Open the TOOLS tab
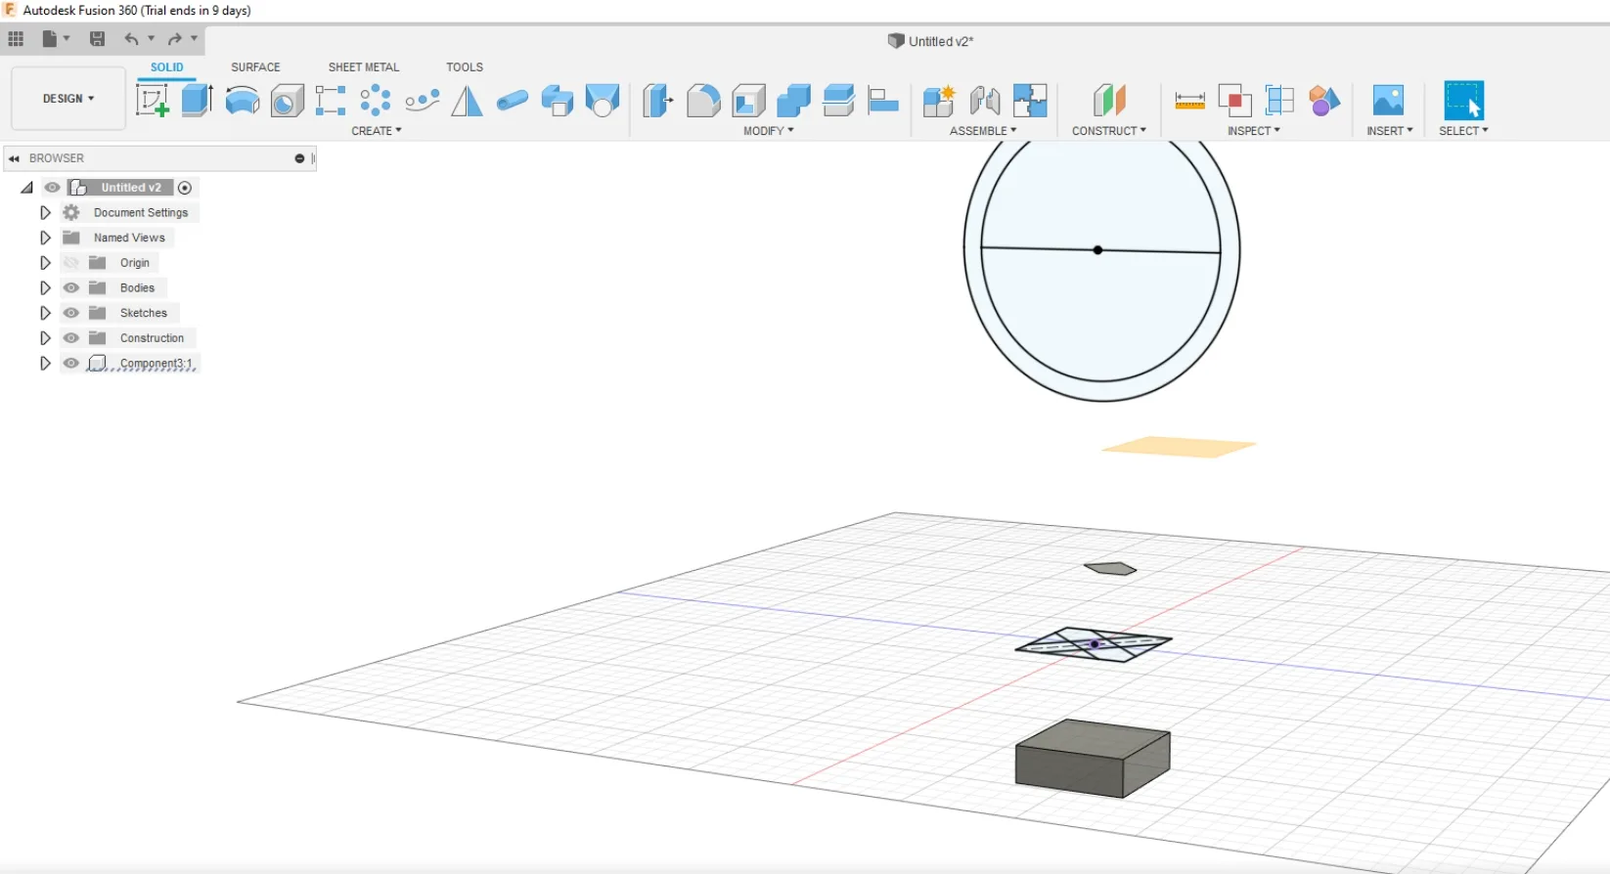Screen dimensions: 1610x874 coord(465,67)
